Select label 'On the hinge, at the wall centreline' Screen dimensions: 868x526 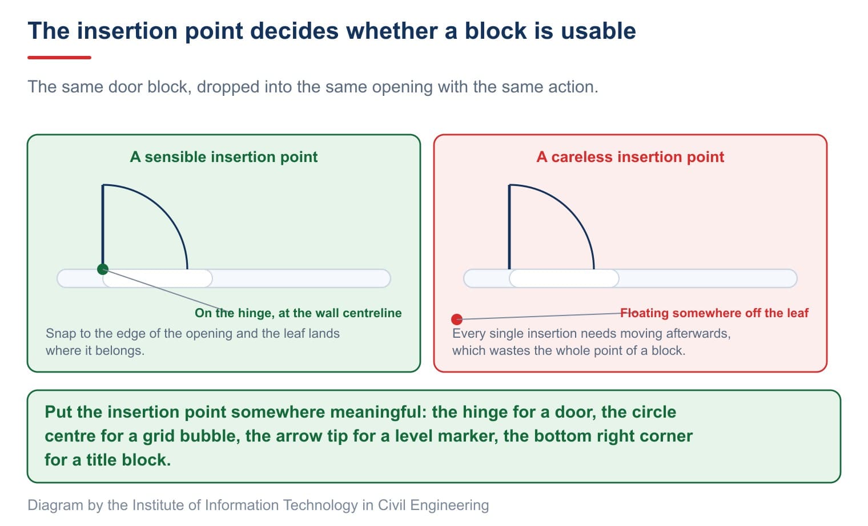tap(298, 313)
